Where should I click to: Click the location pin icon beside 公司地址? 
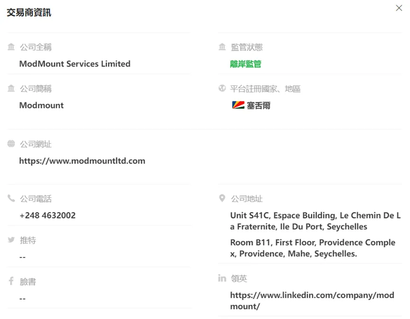222,198
